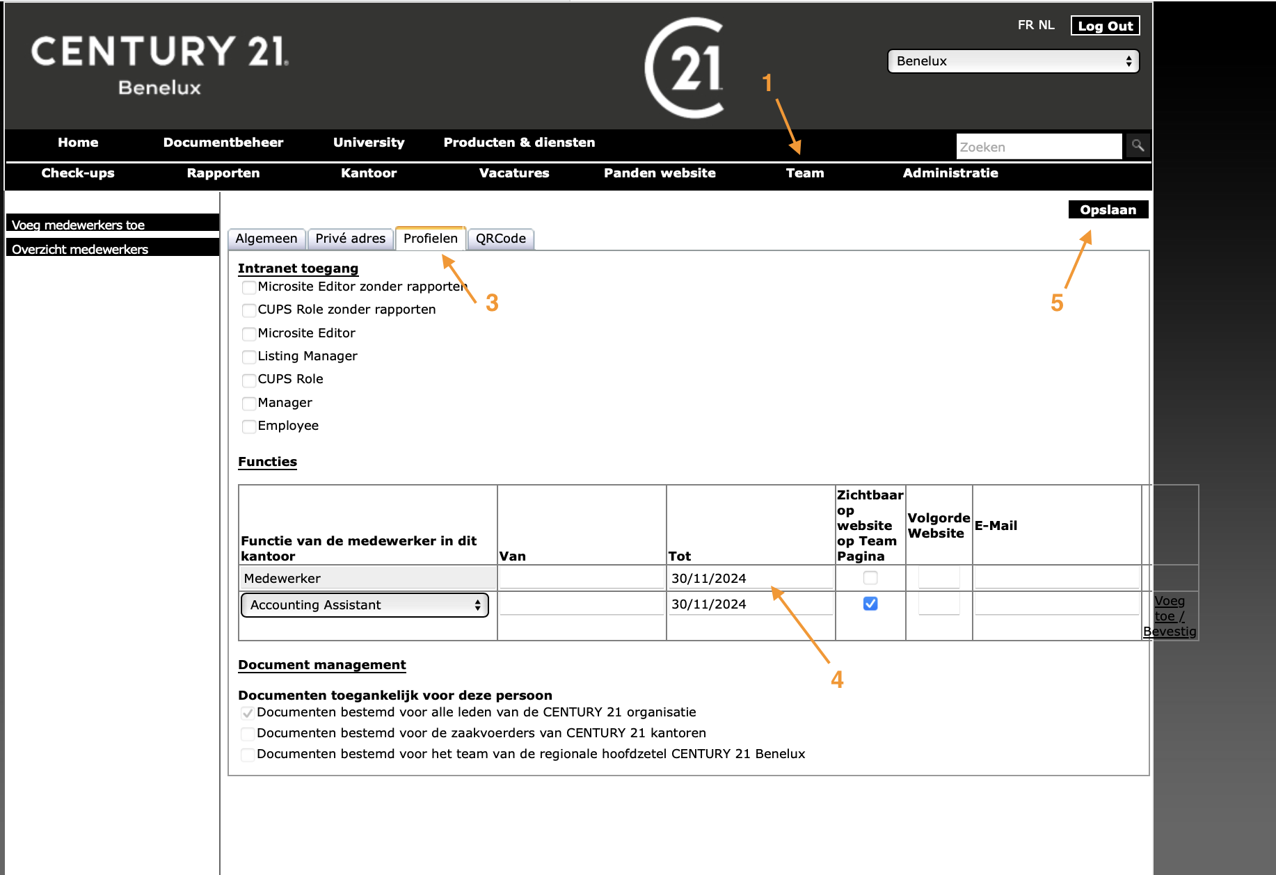Screen dimensions: 1276x875
Task: Check the Employee profile checkbox
Action: click(248, 426)
